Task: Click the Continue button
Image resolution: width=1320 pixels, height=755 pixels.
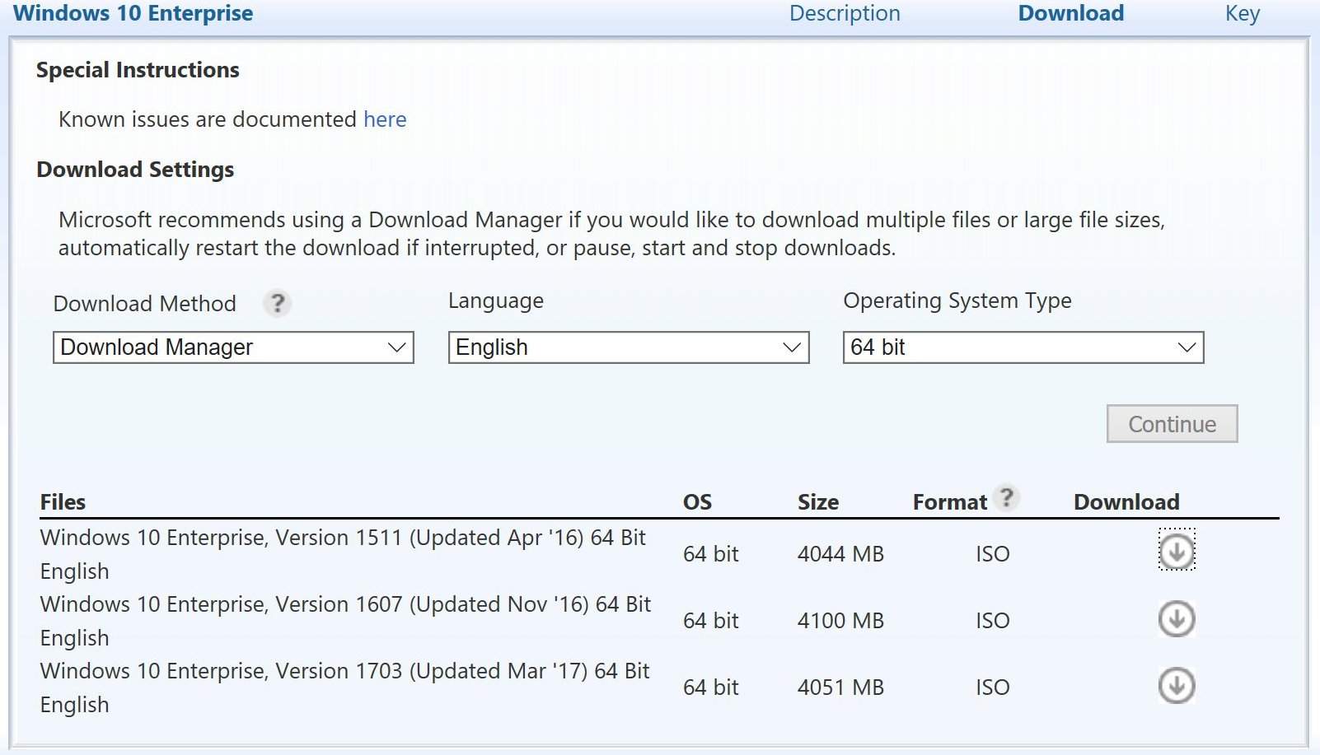Action: point(1172,423)
